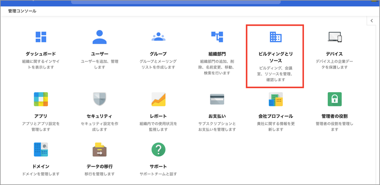Select the デバイス title link
380x185 pixels.
click(x=335, y=54)
